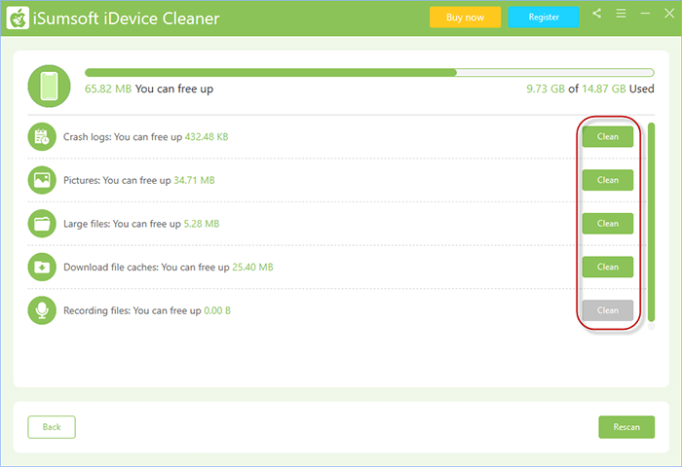
Task: Click the Recording files microphone icon
Action: [x=42, y=310]
